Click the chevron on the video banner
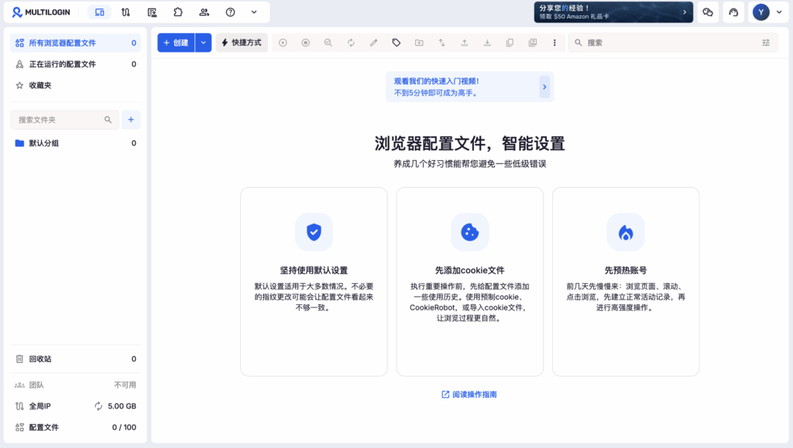 click(x=544, y=87)
